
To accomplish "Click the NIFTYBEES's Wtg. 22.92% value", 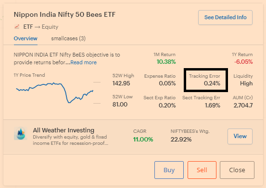I will [x=181, y=140].
